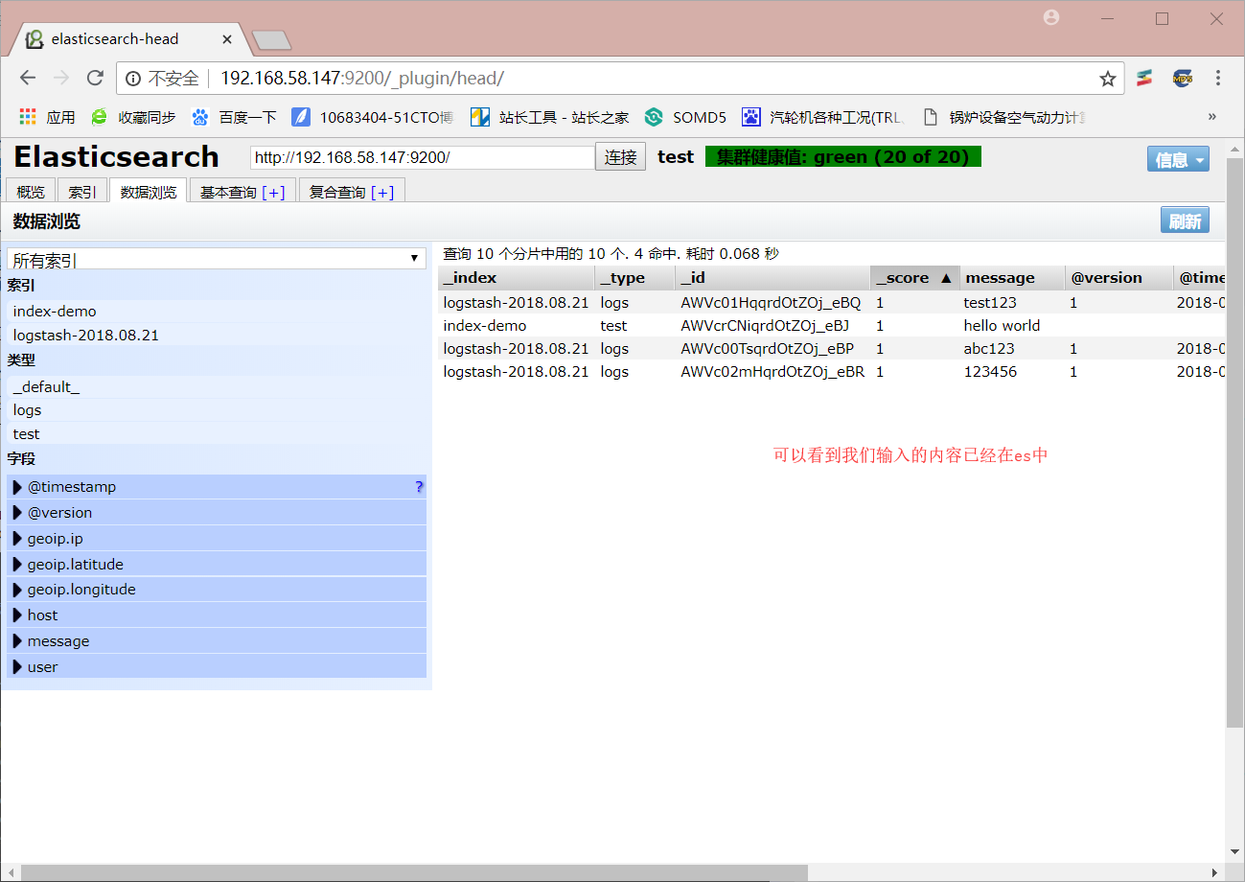The height and width of the screenshot is (882, 1245).
Task: Click the striped flag extension icon
Action: point(1144,79)
